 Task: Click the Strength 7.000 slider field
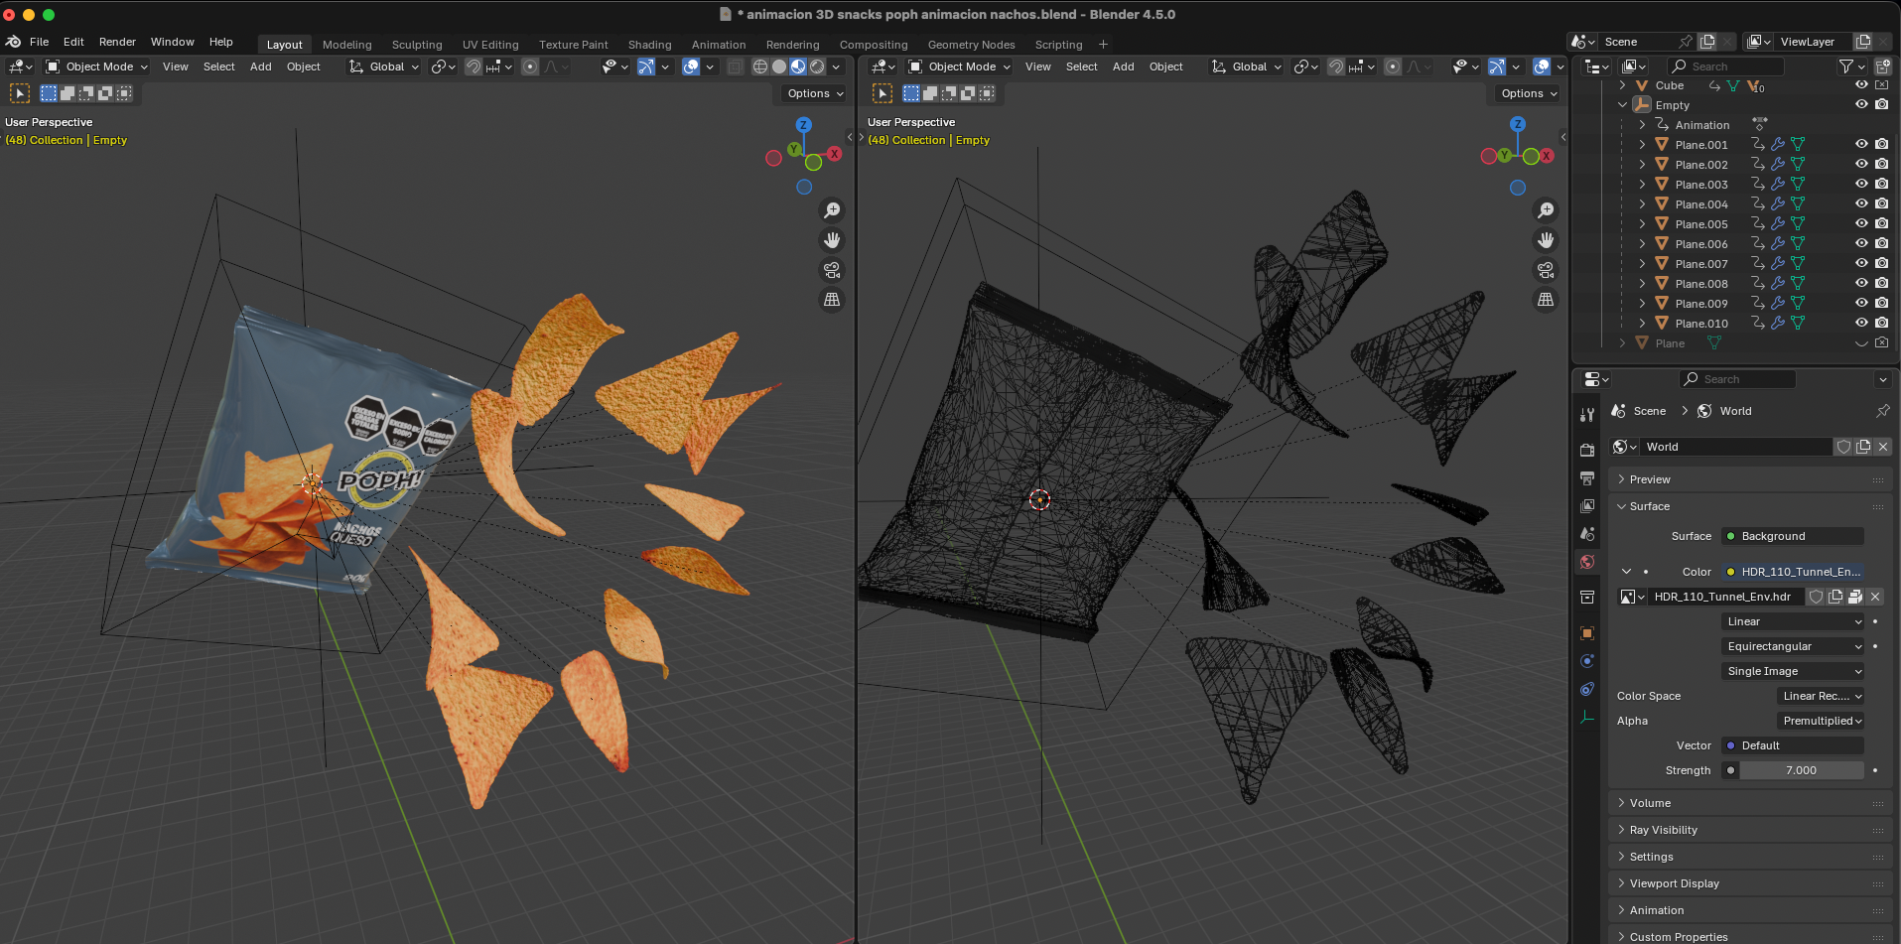coord(1801,770)
